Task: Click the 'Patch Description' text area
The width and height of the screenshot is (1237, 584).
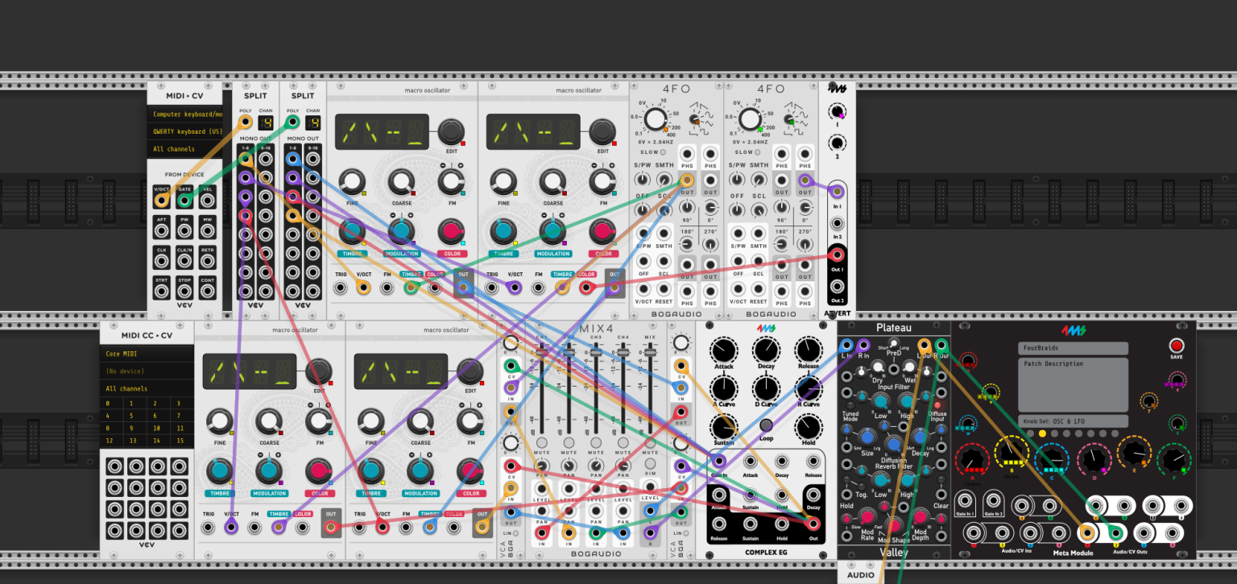Action: pyautogui.click(x=1073, y=384)
